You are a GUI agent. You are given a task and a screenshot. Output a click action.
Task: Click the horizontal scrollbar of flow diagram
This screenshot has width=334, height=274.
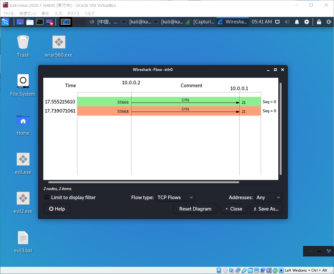[x=144, y=182]
